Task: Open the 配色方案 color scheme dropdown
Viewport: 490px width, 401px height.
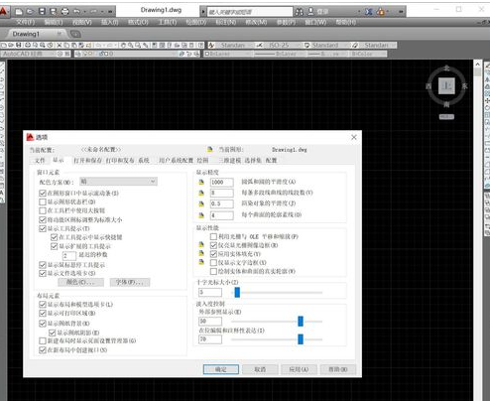Action: [118, 182]
